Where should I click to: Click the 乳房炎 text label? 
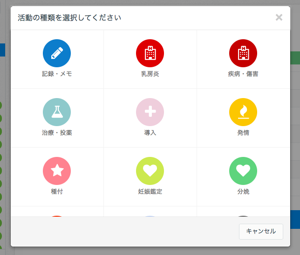point(150,74)
